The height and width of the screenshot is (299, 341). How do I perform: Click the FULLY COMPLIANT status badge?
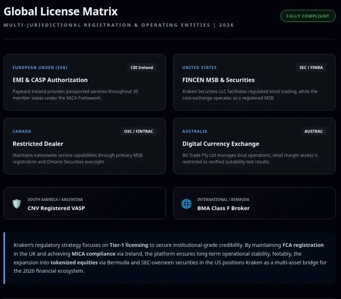coord(307,16)
